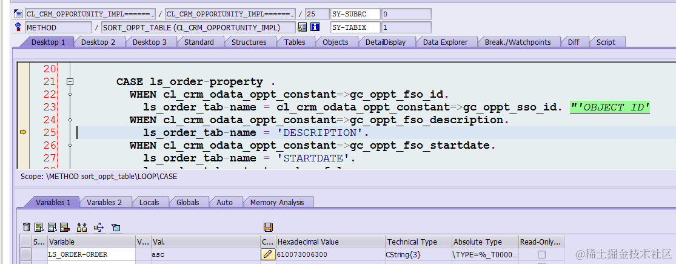The image size is (676, 264).
Task: Click the second CL_CRM_OPPORTUNITY_IMPL include field
Action: [x=230, y=14]
